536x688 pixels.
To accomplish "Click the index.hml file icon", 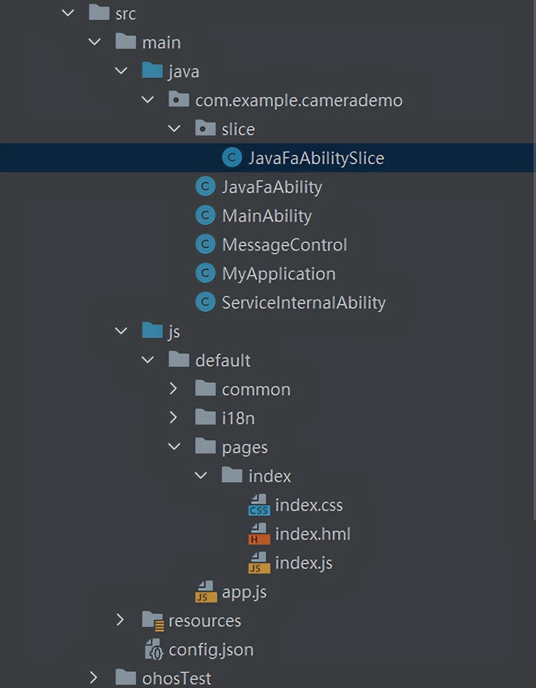I will pos(258,534).
